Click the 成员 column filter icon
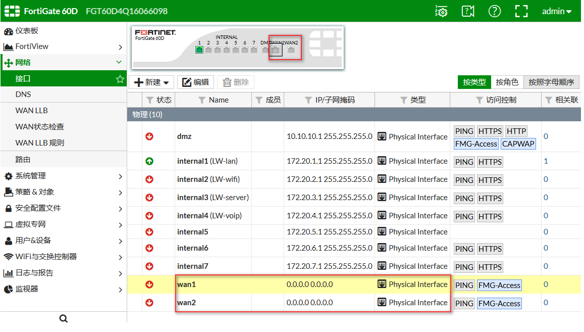 point(259,100)
